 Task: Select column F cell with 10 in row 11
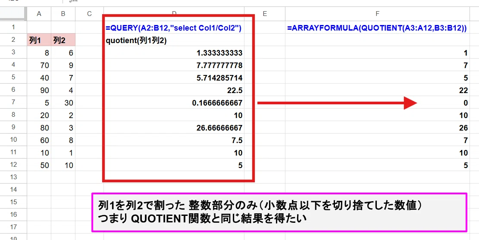tap(378, 153)
